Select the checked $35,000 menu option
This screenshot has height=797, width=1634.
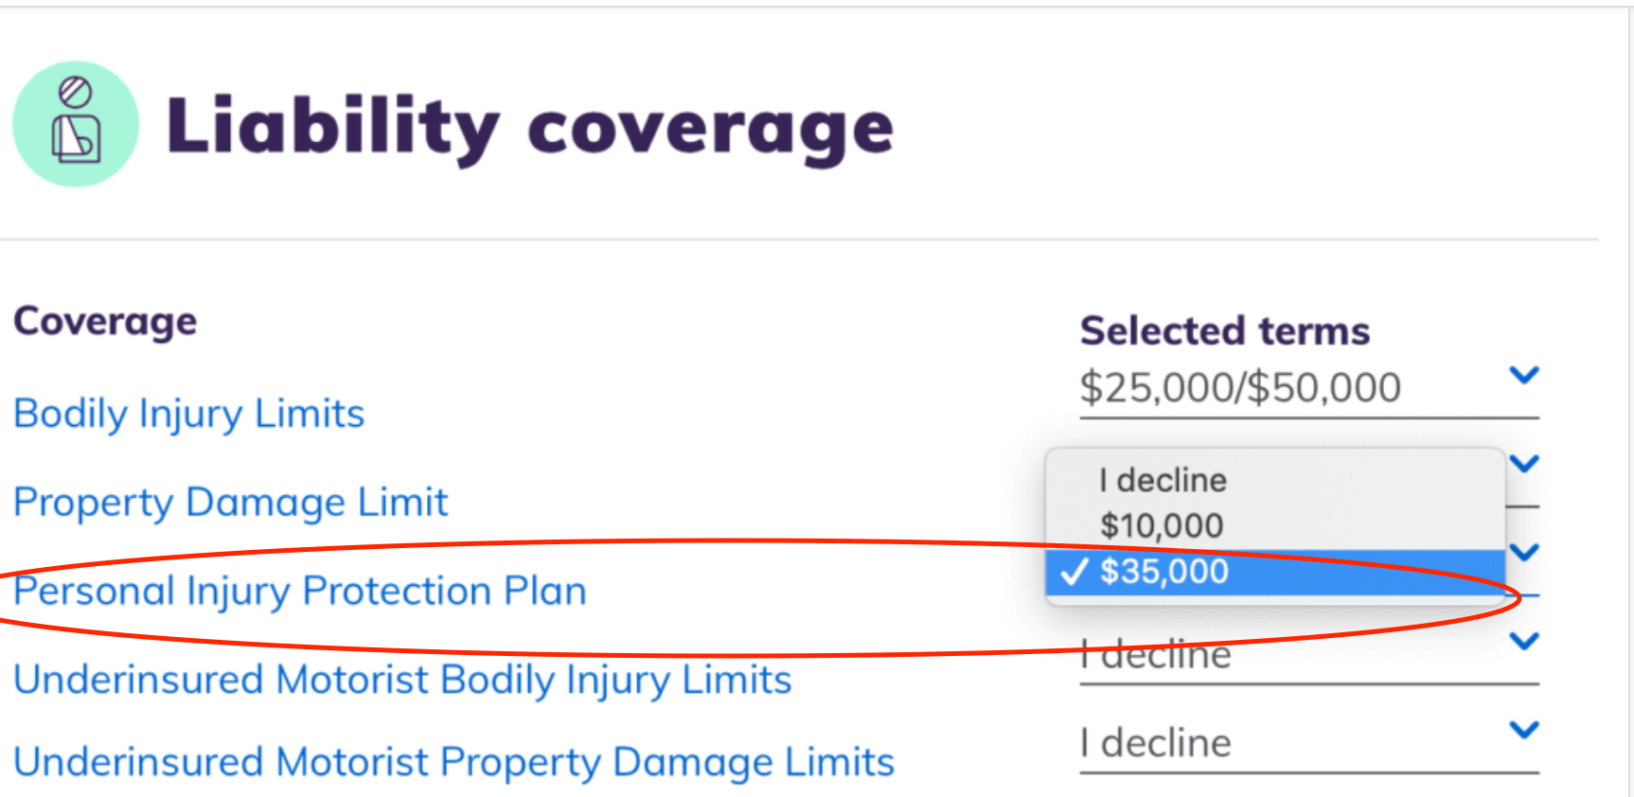pyautogui.click(x=1164, y=572)
